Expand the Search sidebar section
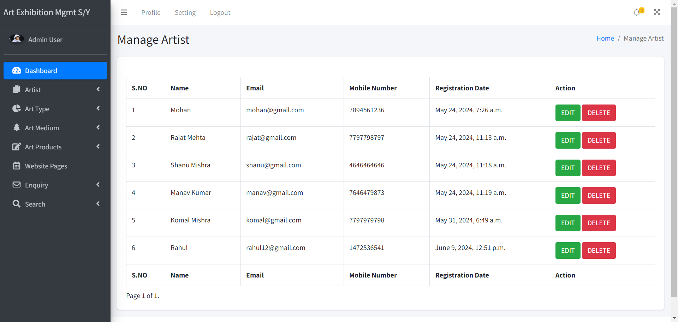This screenshot has height=322, width=678. 98,204
